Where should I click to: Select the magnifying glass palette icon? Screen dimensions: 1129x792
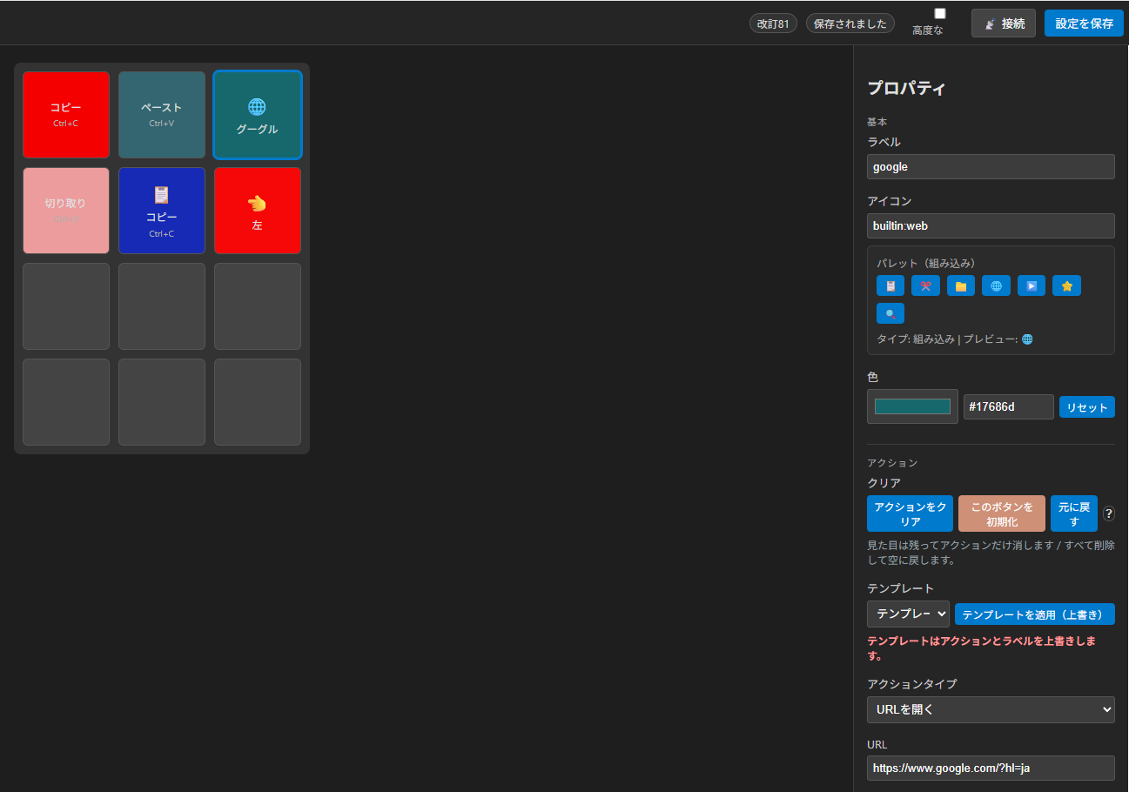point(890,313)
